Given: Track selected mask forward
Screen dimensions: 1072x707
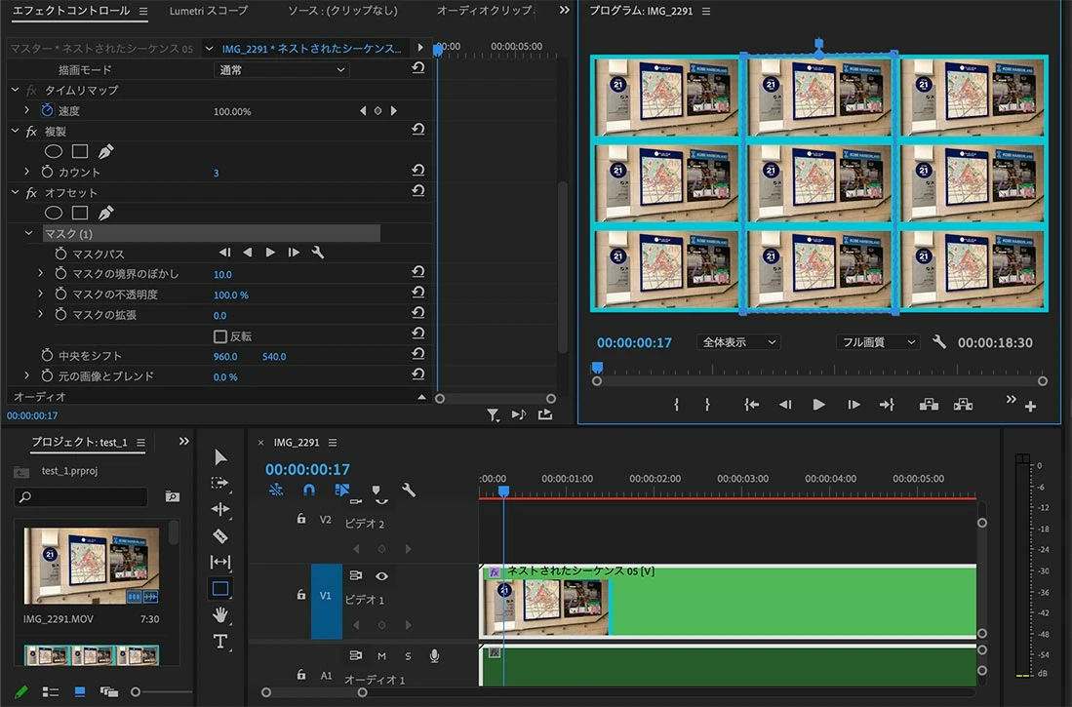Looking at the screenshot, I should [x=271, y=253].
